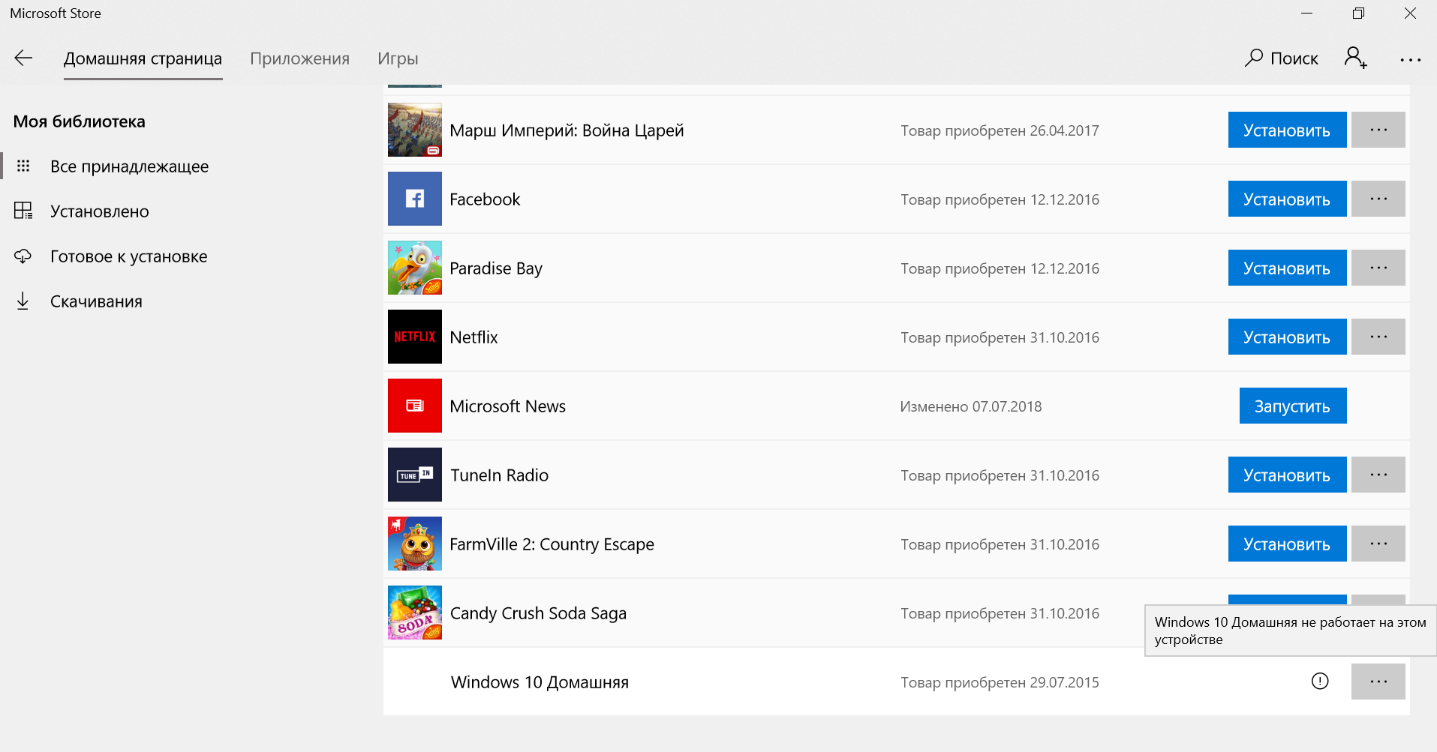
Task: Select Готовое к установке in the sidebar
Action: [x=128, y=256]
